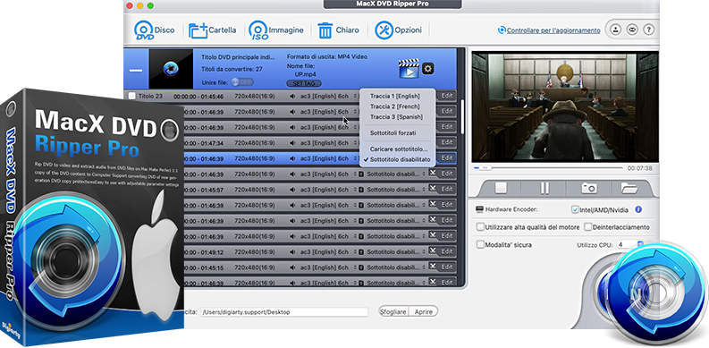Enable Utilizzare alta qualità del motore
Viewport: 709px width, 348px height.
tap(480, 226)
